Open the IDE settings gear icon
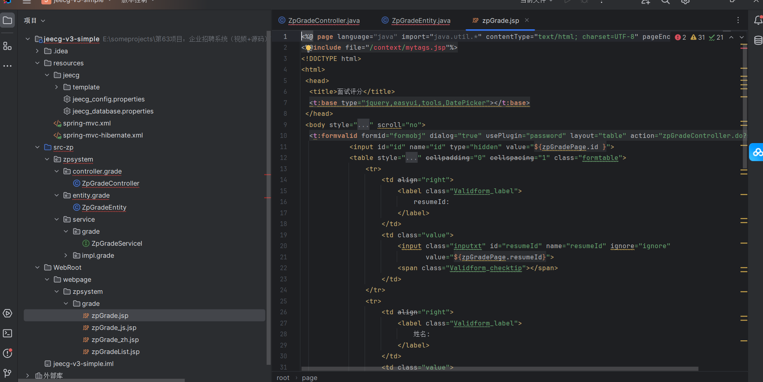The image size is (763, 382). tap(685, 2)
